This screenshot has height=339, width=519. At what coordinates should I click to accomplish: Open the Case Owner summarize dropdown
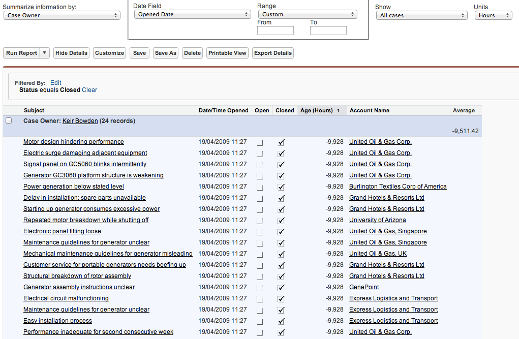pos(61,15)
